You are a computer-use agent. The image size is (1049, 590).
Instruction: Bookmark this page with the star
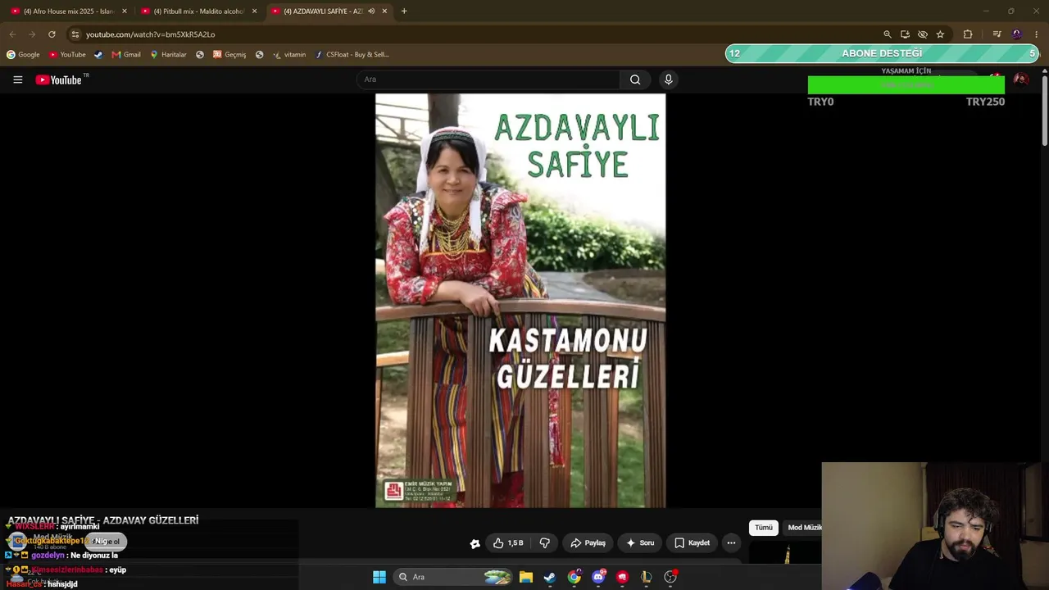coord(940,34)
